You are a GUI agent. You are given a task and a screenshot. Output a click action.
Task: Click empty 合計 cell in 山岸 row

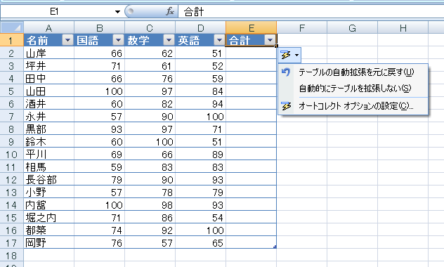click(252, 53)
